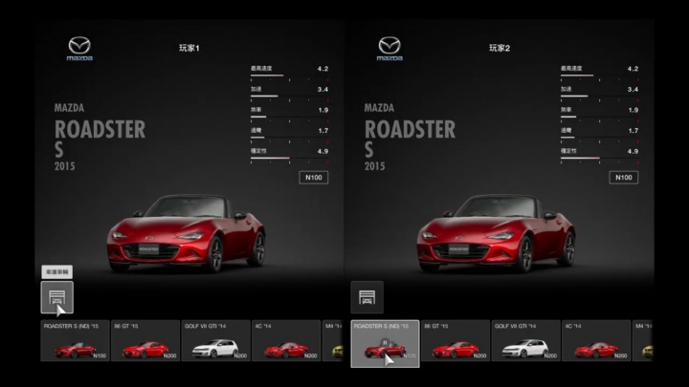This screenshot has width=689, height=387.
Task: Click Player 1 acceleration bar 3.4
Action: [x=290, y=97]
